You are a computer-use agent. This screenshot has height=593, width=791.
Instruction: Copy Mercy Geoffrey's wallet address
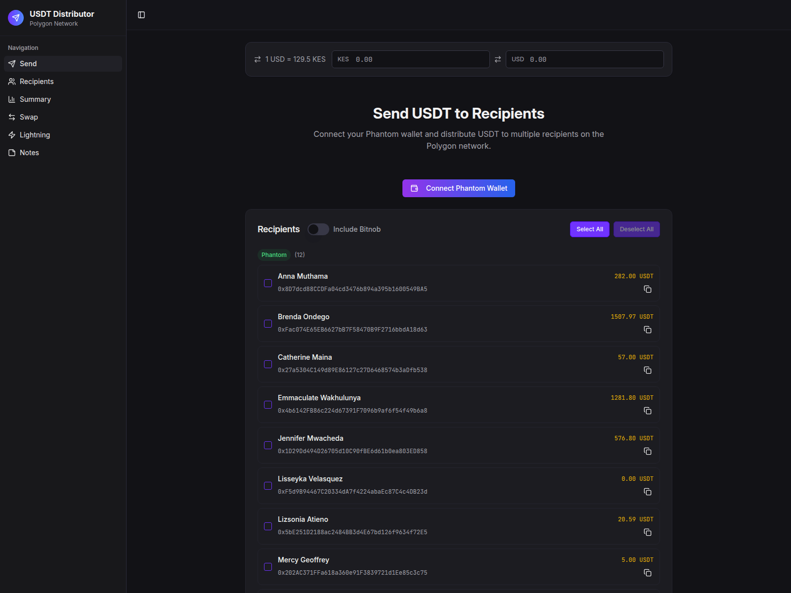(648, 573)
